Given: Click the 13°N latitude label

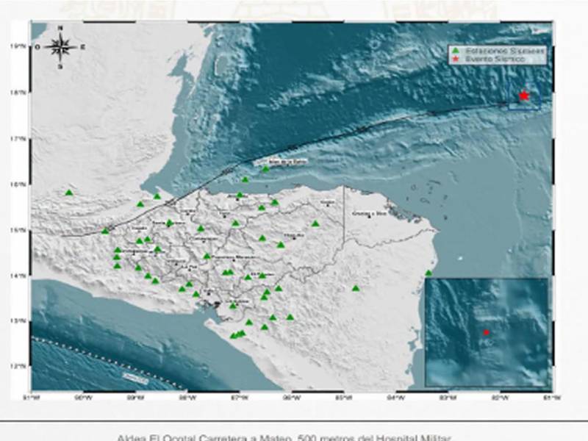Looking at the screenshot, I should (x=18, y=321).
